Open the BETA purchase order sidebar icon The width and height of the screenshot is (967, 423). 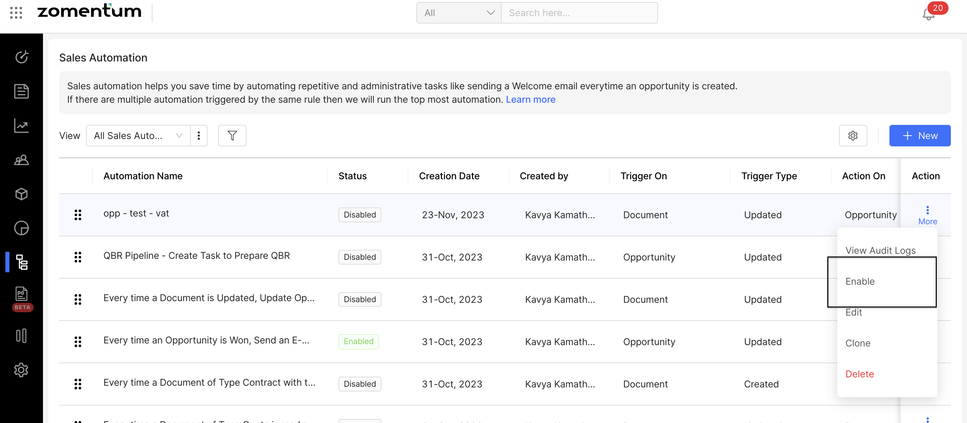pyautogui.click(x=21, y=295)
